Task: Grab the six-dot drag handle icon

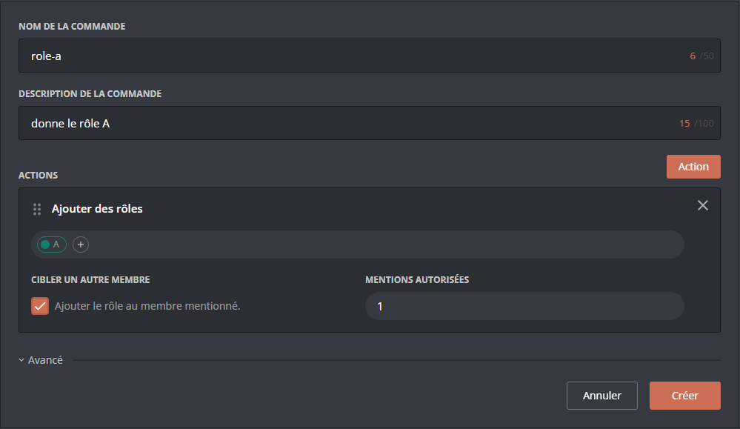Action: (37, 210)
